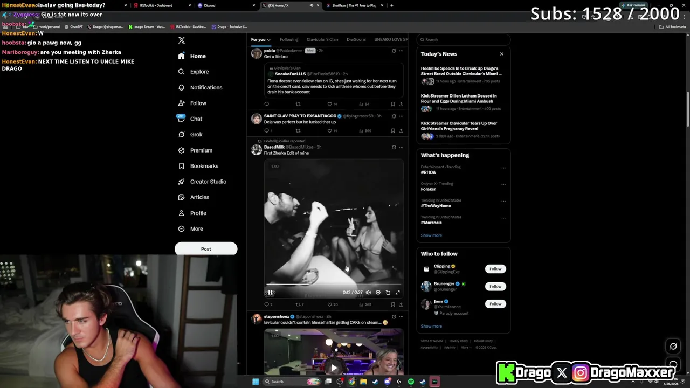The image size is (690, 388).
Task: Share the 'Deja was perfect' post
Action: (x=401, y=130)
